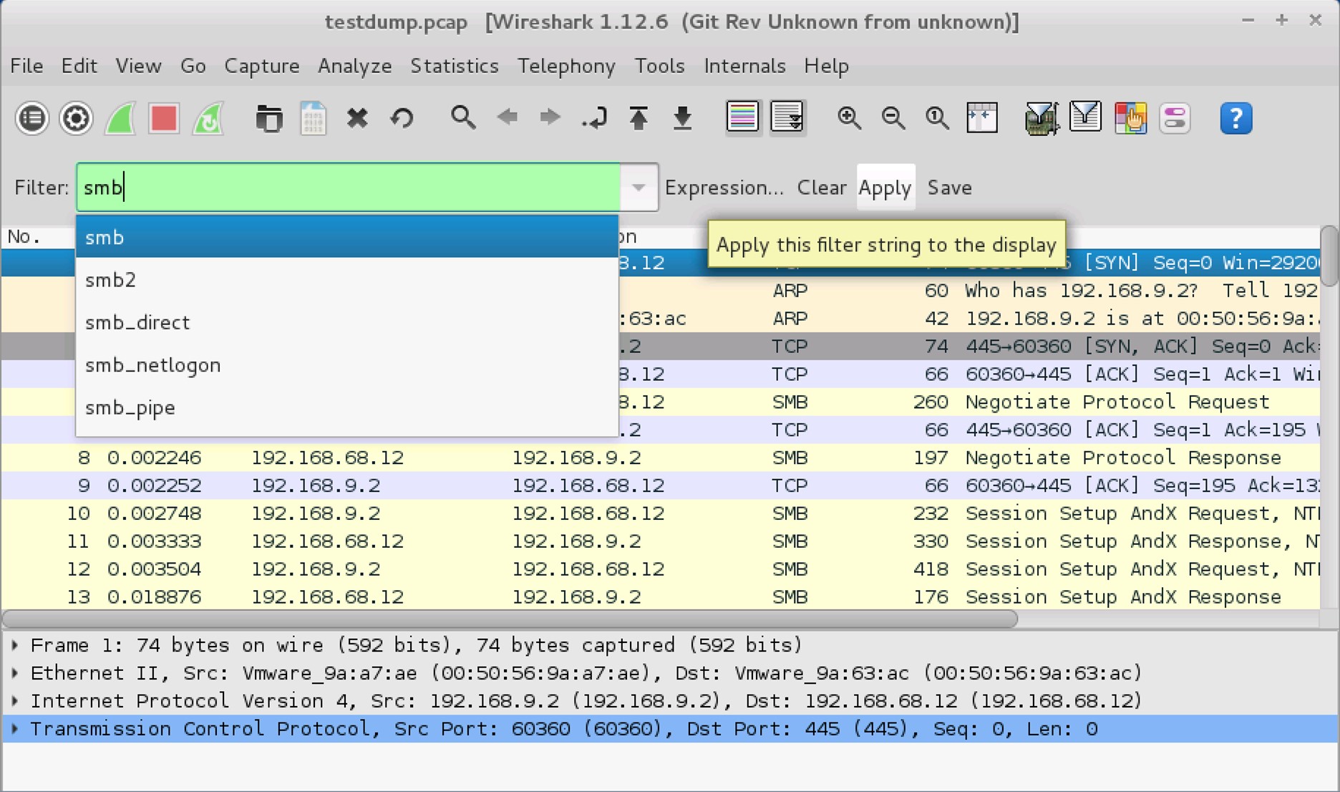Viewport: 1340px width, 792px height.
Task: Click the find packet magnifier icon
Action: (462, 117)
